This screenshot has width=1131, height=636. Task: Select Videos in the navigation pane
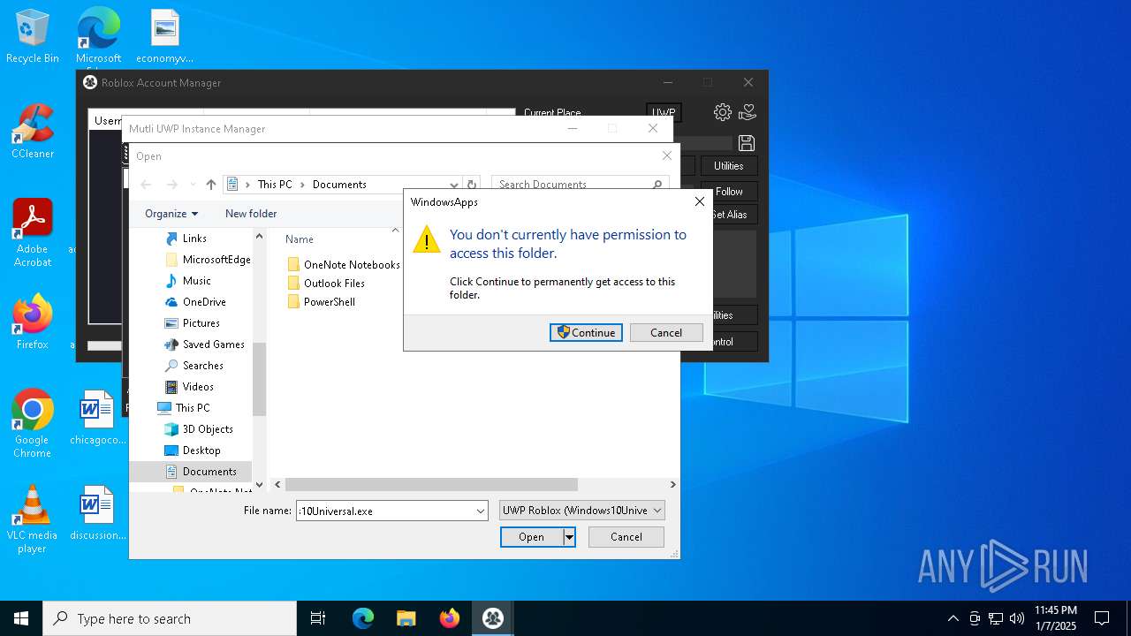click(198, 387)
